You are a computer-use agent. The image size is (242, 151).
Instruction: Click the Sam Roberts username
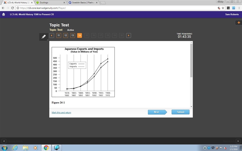pyautogui.click(x=232, y=14)
